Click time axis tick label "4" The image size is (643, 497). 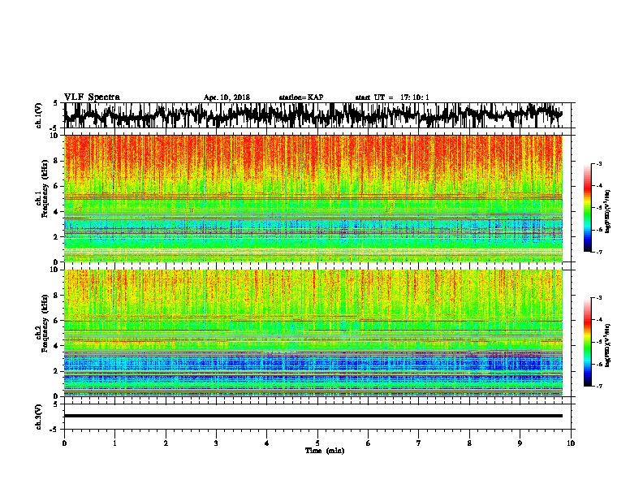pyautogui.click(x=267, y=443)
